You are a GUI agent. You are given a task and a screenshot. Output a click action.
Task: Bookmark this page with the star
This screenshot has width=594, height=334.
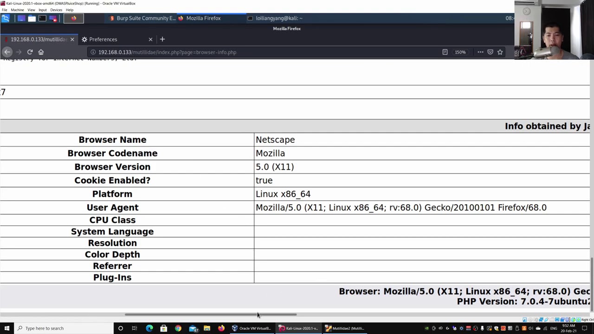click(x=500, y=52)
